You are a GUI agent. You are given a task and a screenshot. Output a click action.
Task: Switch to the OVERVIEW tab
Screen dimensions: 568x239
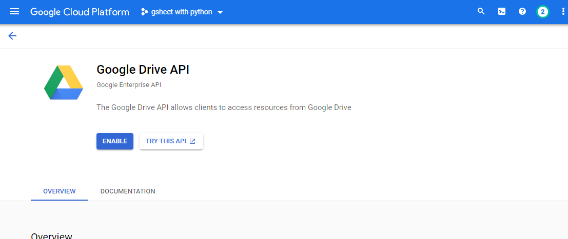tap(60, 191)
